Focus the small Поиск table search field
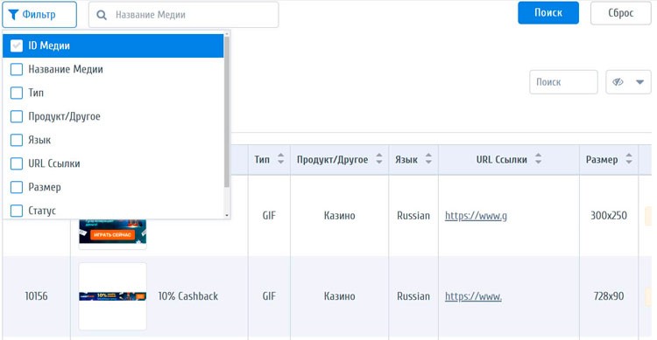The image size is (657, 340). pos(563,82)
